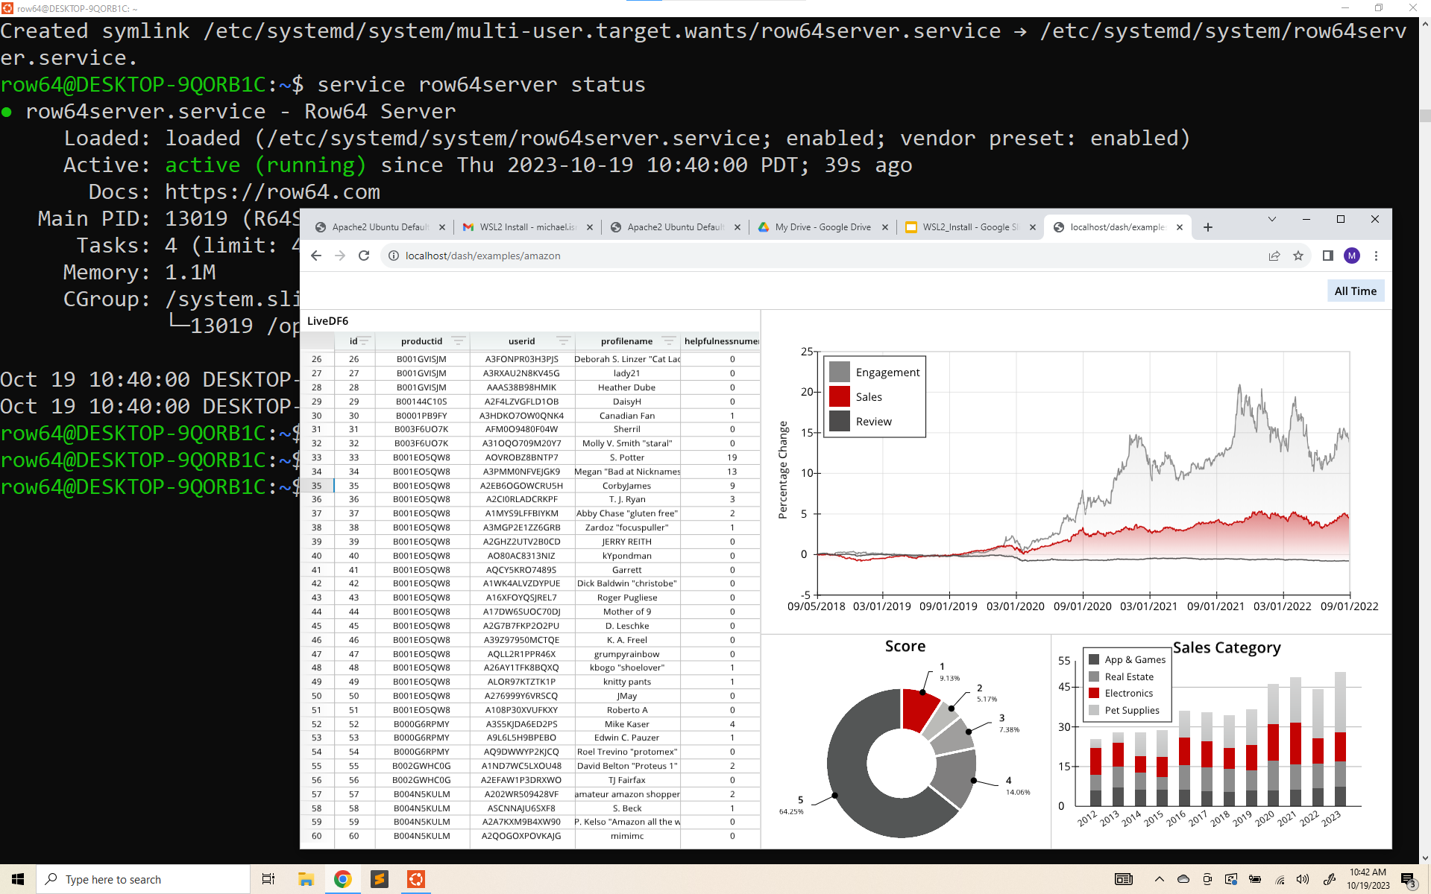
Task: Open the notification center
Action: 1408,880
